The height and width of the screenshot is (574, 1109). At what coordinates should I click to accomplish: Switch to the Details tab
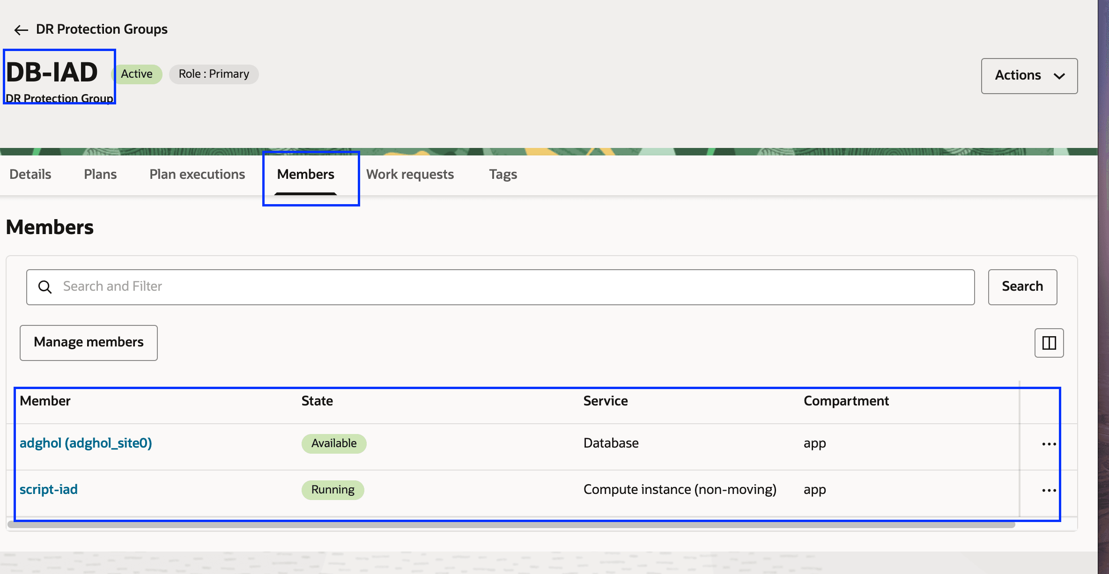pos(30,174)
